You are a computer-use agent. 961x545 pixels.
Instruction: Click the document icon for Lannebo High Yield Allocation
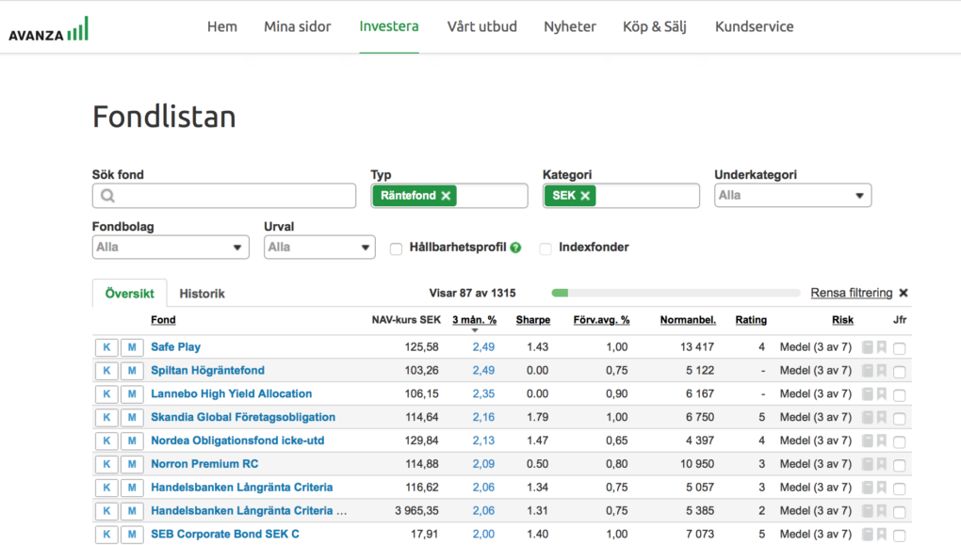[867, 393]
